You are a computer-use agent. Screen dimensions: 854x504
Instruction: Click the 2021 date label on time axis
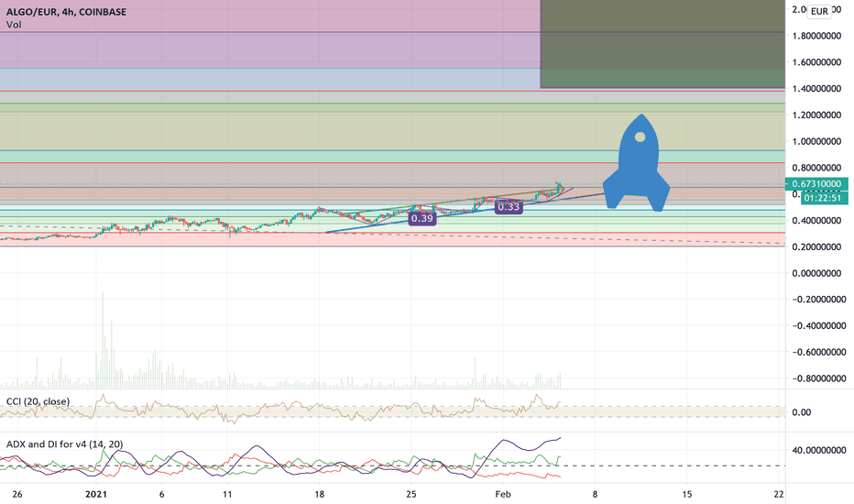[96, 494]
